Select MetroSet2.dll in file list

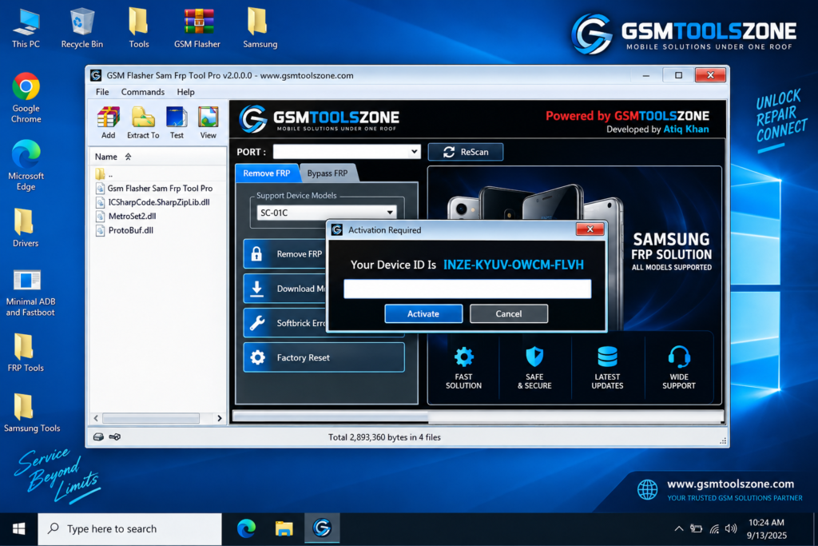point(125,216)
